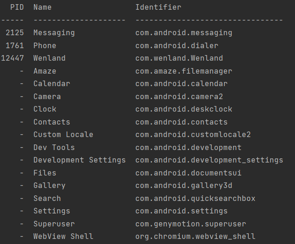This screenshot has width=295, height=244.
Task: Click com.android.calendar identifier
Action: coord(182,84)
